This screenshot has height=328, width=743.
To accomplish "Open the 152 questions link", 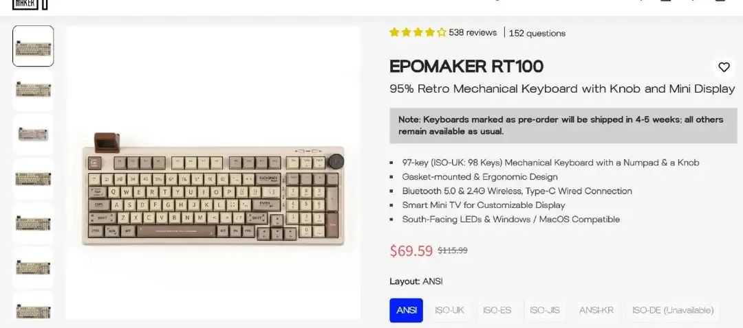I will pos(537,33).
